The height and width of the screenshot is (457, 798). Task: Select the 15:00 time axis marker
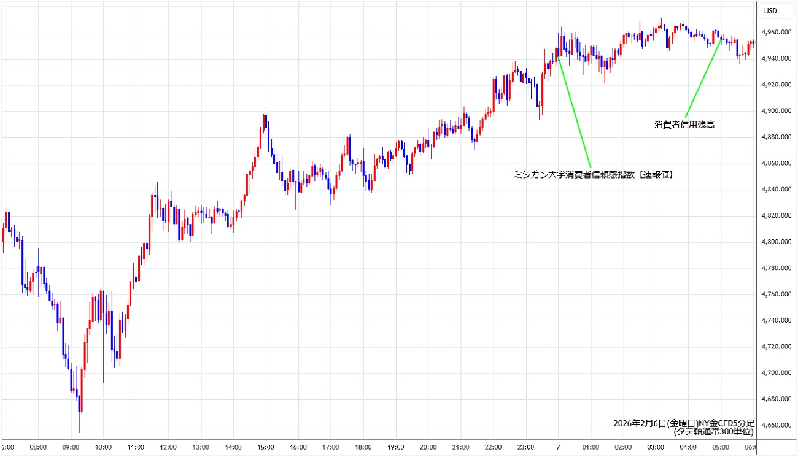click(266, 447)
